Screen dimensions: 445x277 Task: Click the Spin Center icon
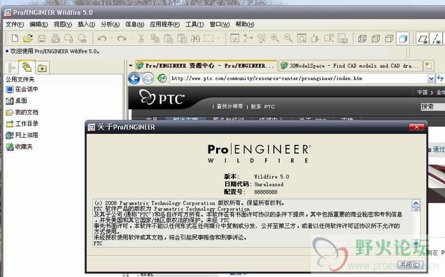pyautogui.click(x=248, y=38)
